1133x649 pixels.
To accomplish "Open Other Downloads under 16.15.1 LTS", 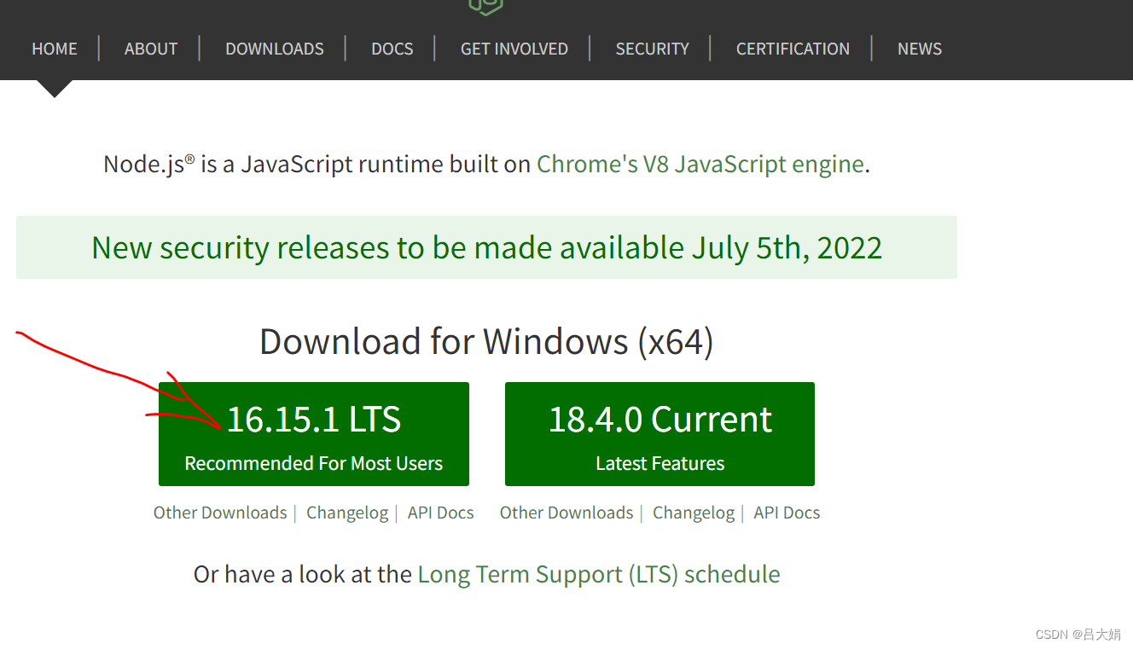I will coord(220,513).
